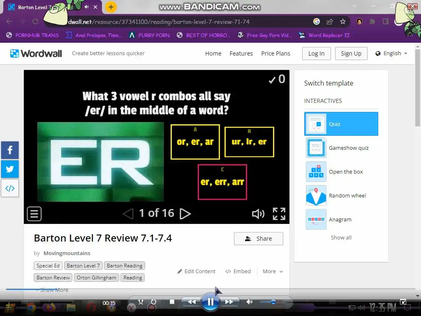
Task: Click the Sign Up button
Action: 351,53
